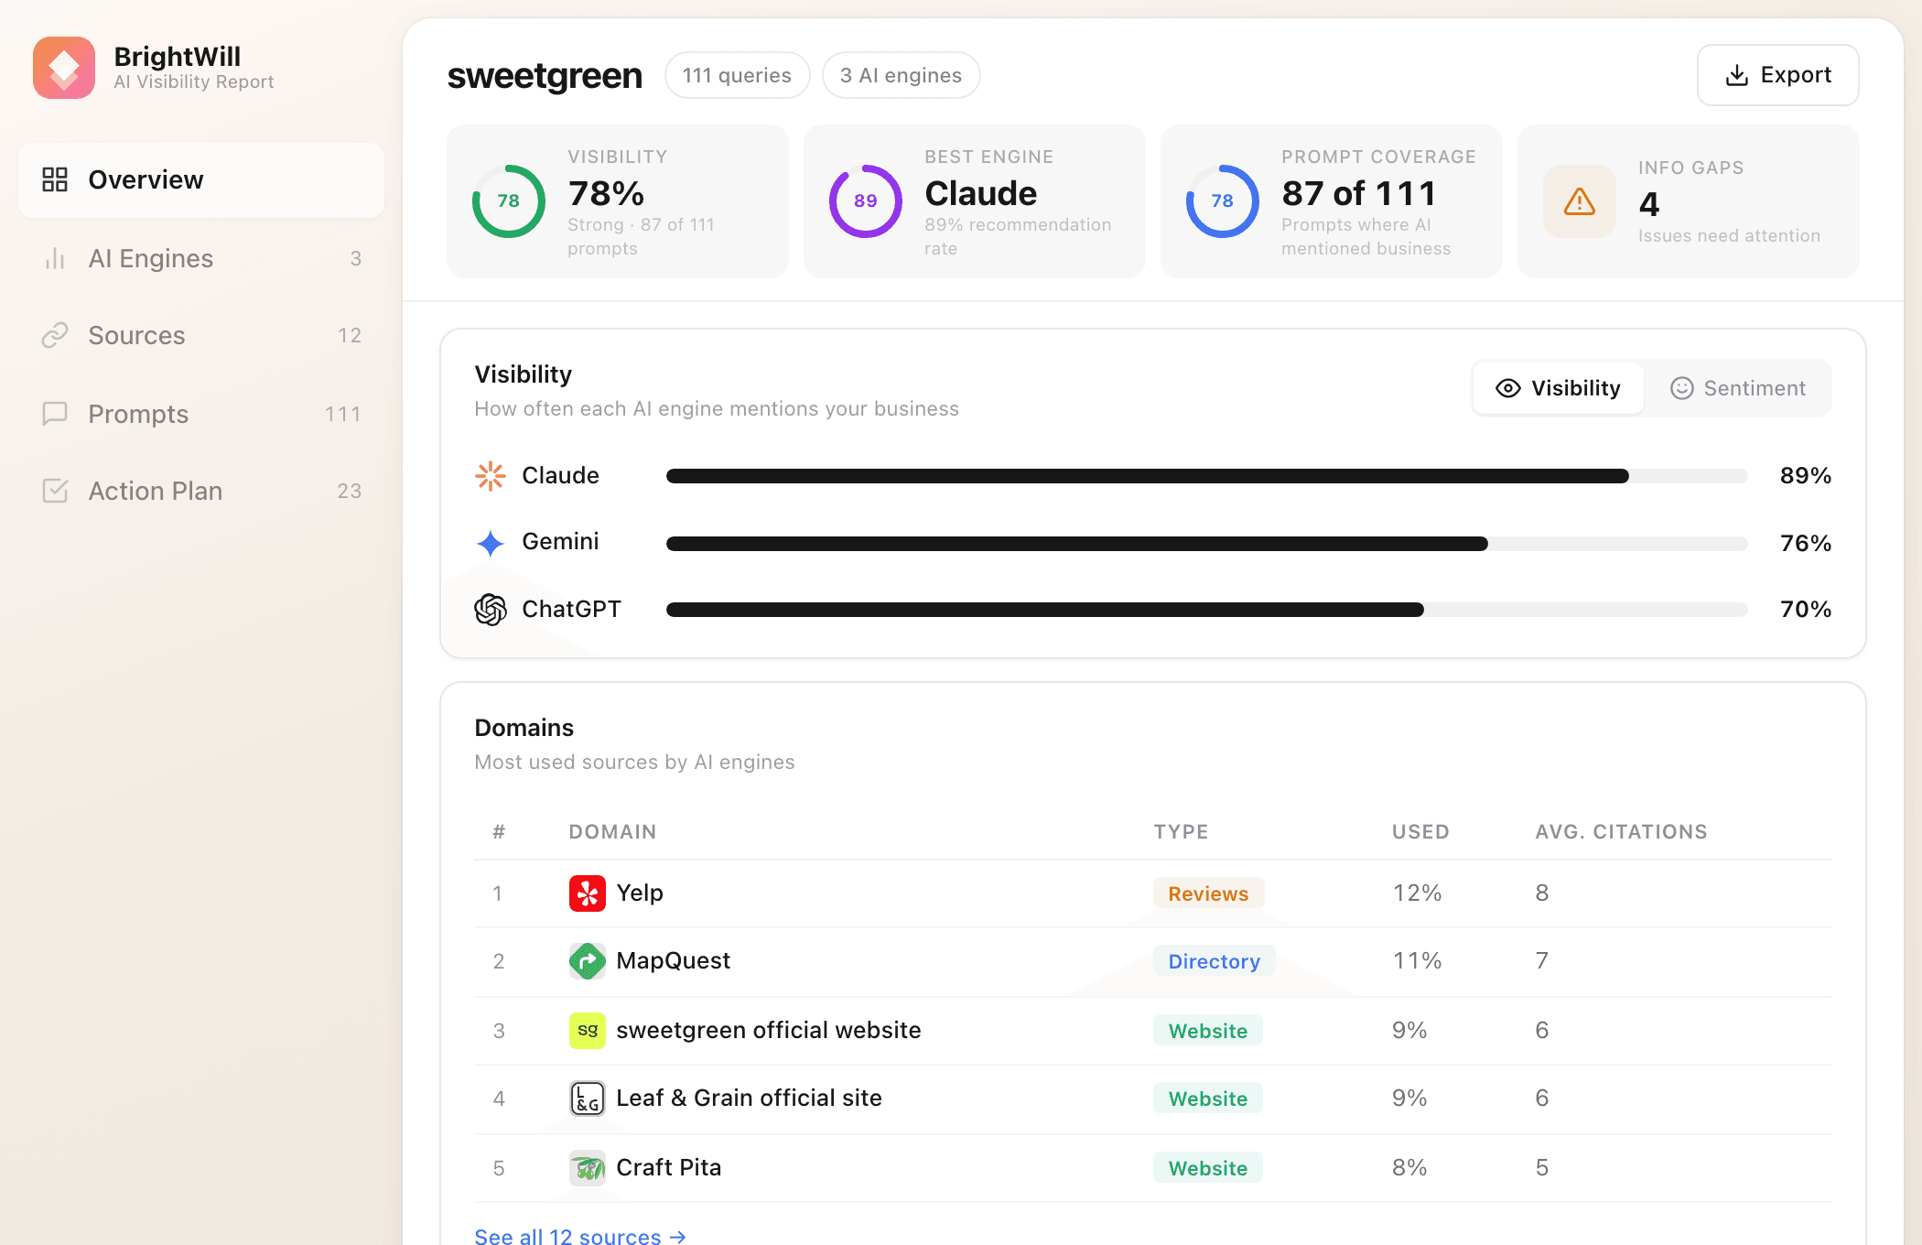Click the TYPE column header
This screenshot has width=1922, height=1245.
pos(1181,831)
